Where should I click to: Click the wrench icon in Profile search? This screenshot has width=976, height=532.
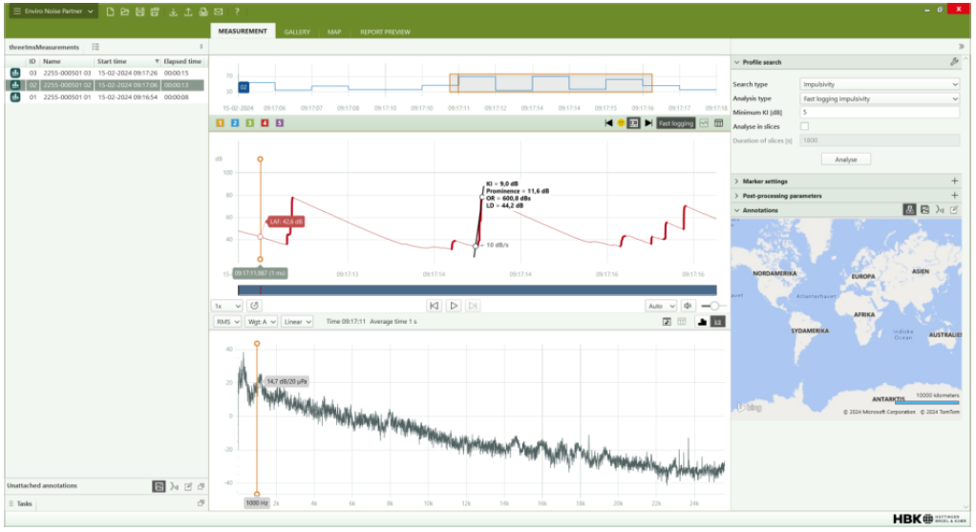click(954, 62)
